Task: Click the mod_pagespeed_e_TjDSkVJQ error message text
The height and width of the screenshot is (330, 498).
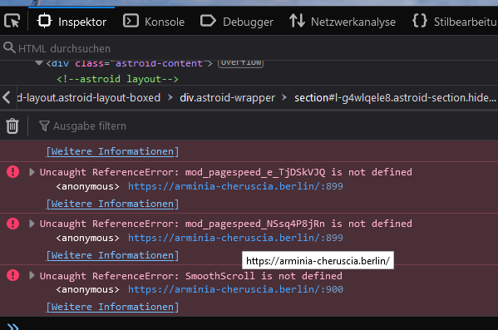Action: point(226,172)
